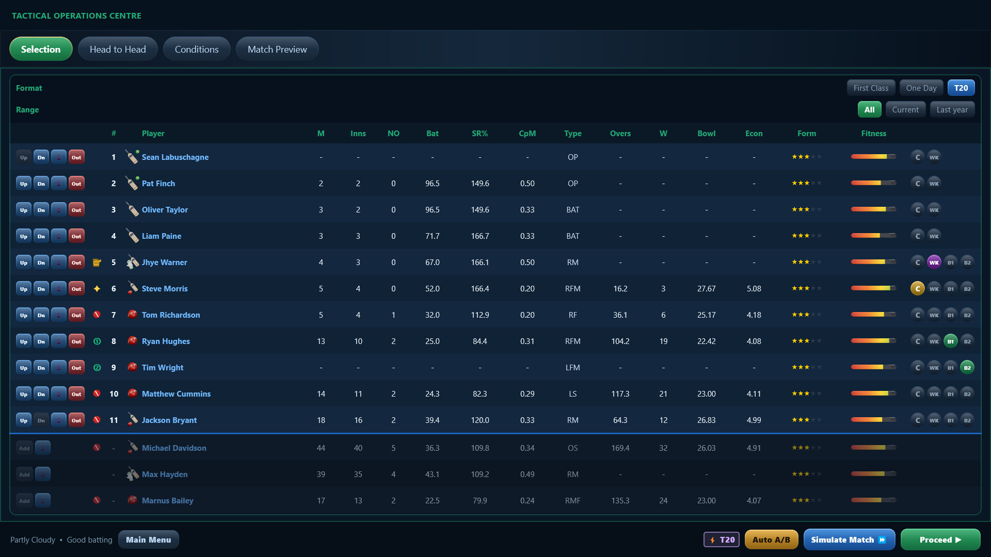Click the red bowler marker on Marnus Bailey's row
Screen dimensions: 991x557
pos(97,501)
